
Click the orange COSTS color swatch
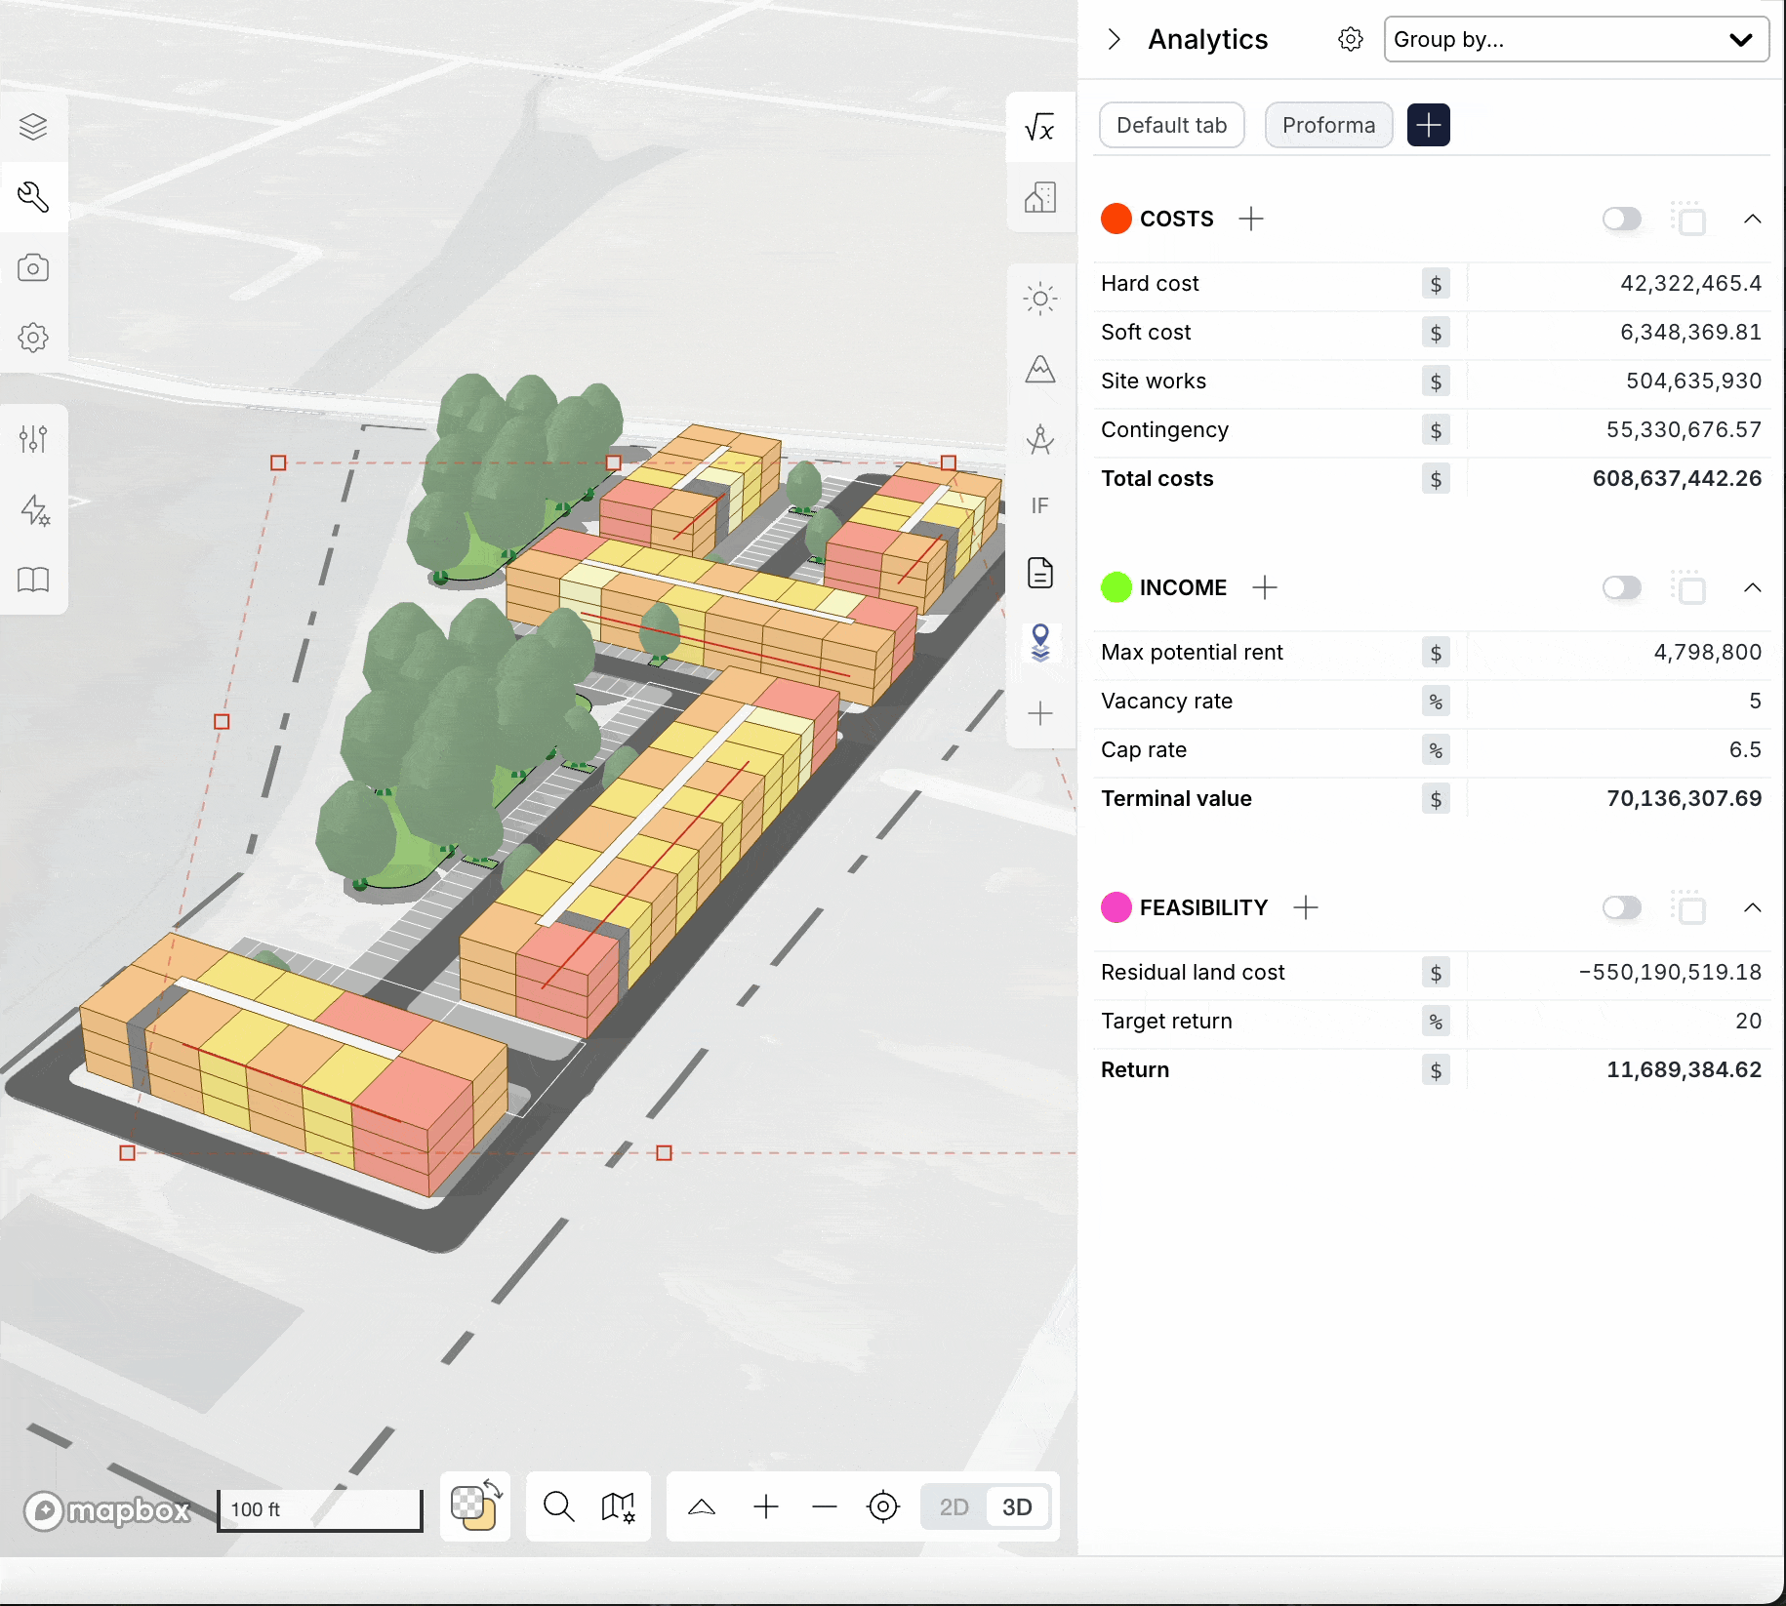(1116, 219)
